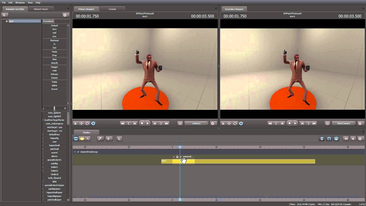This screenshot has width=366, height=206.
Task: Click the rewind button in Primary Viewport
Action: (122, 123)
